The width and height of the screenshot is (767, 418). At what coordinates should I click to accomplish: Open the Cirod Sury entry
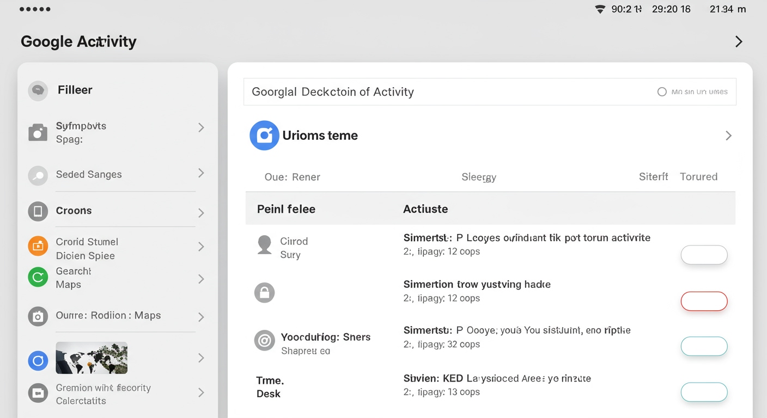pos(294,248)
